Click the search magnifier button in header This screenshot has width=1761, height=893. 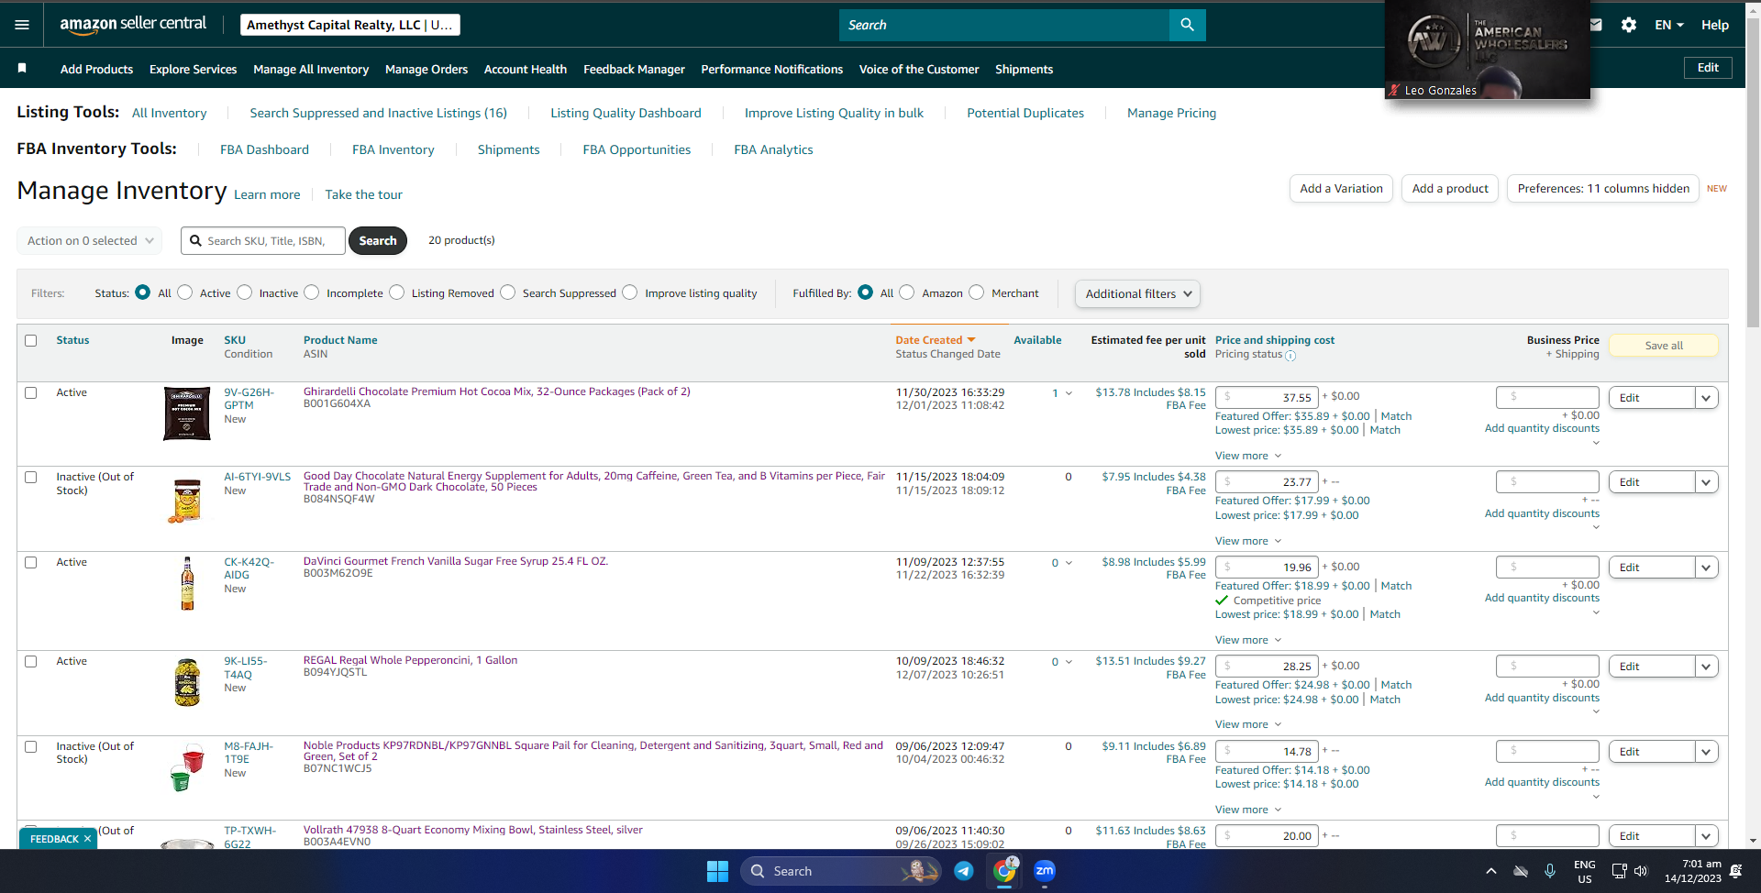tap(1187, 25)
